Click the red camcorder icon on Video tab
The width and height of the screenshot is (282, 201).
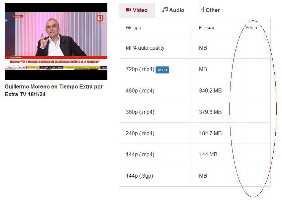pyautogui.click(x=128, y=10)
